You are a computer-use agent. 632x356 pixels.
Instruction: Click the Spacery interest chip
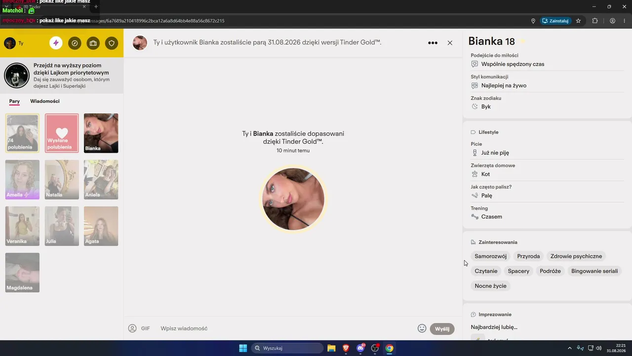pos(518,271)
